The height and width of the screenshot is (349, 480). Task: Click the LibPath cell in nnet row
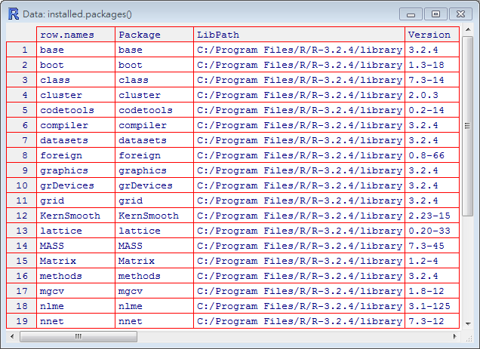pyautogui.click(x=299, y=321)
